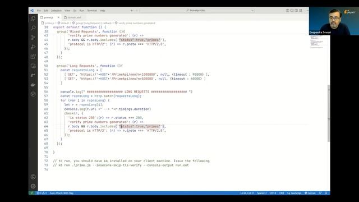Click 'requestsLong' on line 51
The image size is (359, 202).
point(83,70)
